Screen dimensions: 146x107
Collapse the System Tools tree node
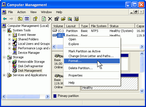4,30
